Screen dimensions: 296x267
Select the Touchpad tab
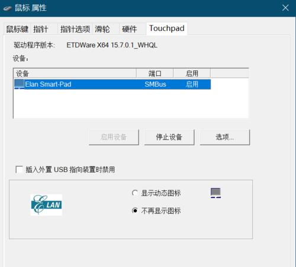pos(167,28)
